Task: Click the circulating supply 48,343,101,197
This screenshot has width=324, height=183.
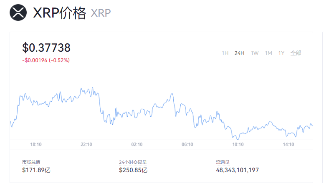Action: 237,170
